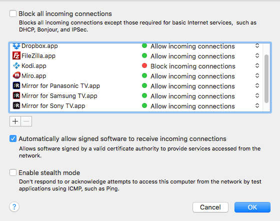Open connection dropdown for FileZilla.app
This screenshot has width=280, height=221.
point(257,55)
